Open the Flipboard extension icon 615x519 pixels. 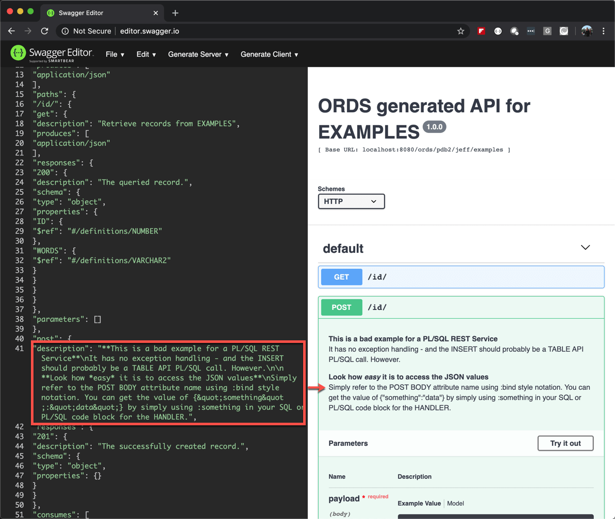point(481,31)
